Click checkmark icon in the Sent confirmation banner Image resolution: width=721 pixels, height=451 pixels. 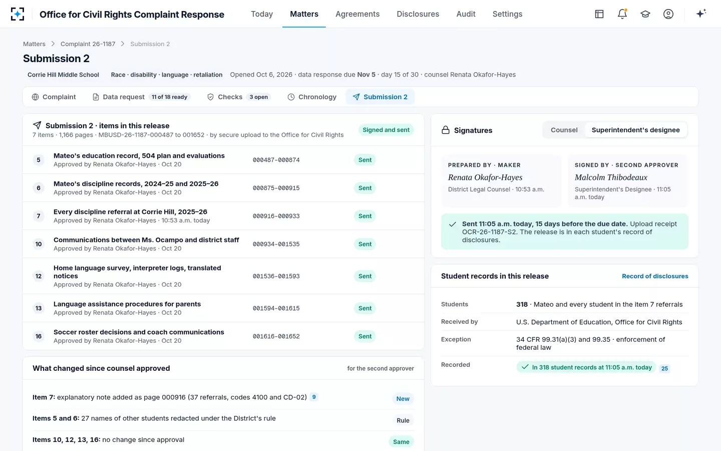[453, 224]
